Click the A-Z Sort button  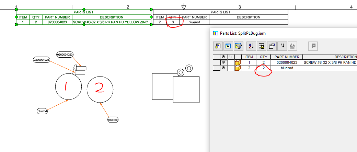click(251, 46)
